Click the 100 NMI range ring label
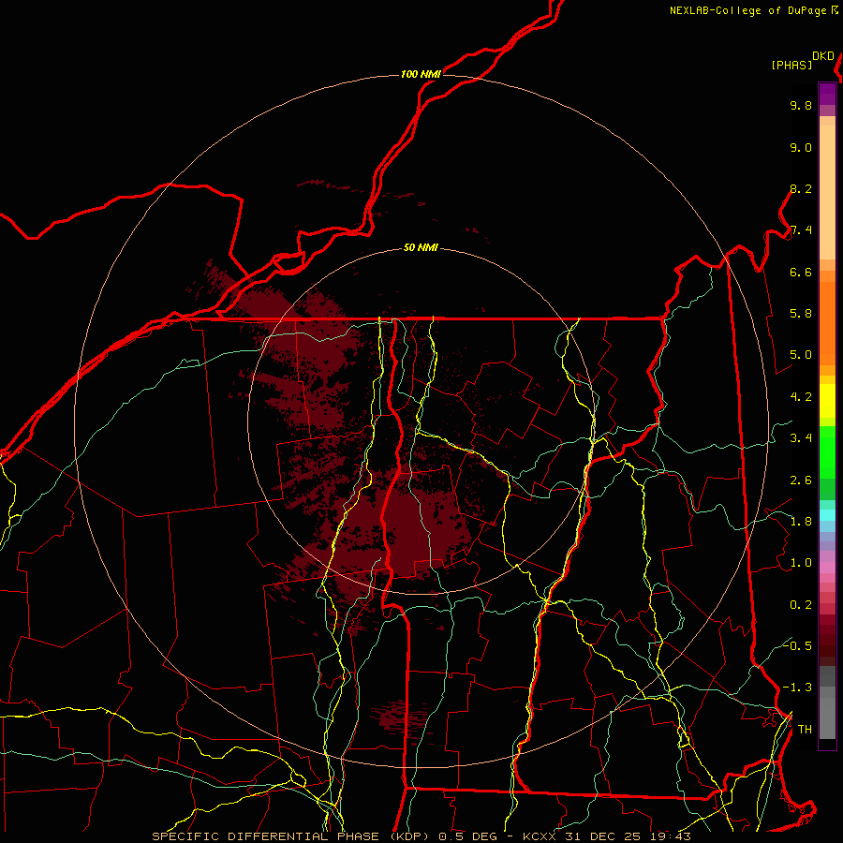The height and width of the screenshot is (843, 843). [x=421, y=74]
